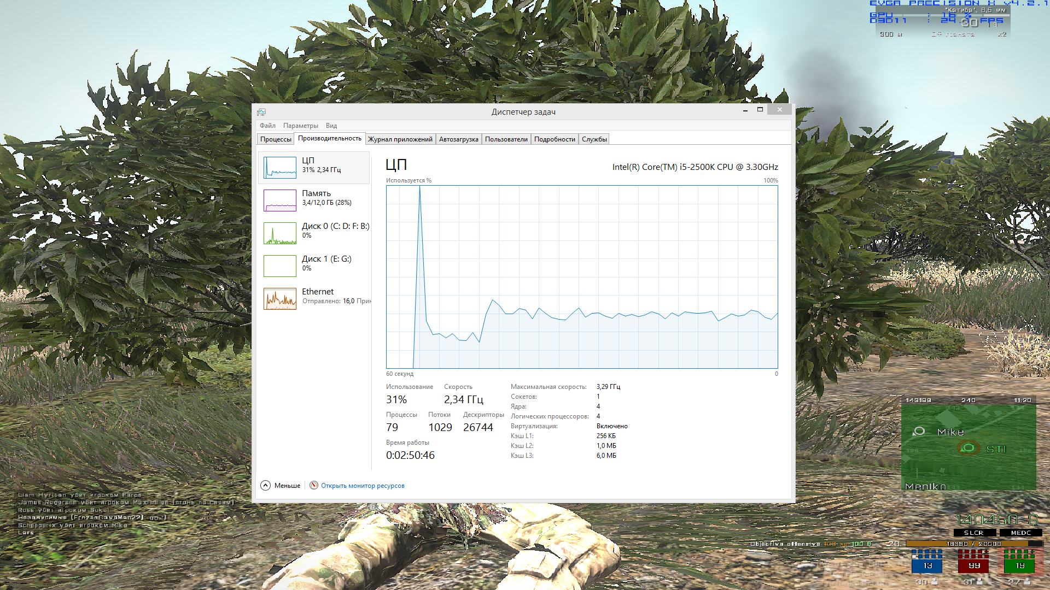The image size is (1050, 590).
Task: Select the ЦП mini graph thumbnail
Action: pyautogui.click(x=279, y=168)
